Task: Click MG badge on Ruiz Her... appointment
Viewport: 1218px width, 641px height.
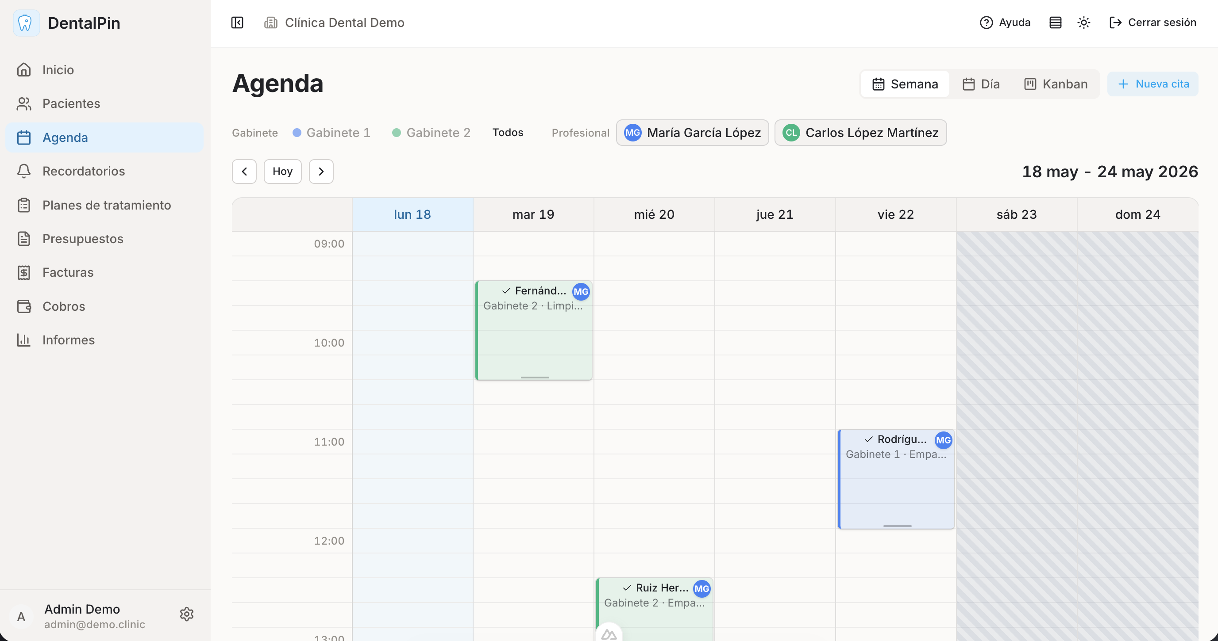Action: (702, 588)
